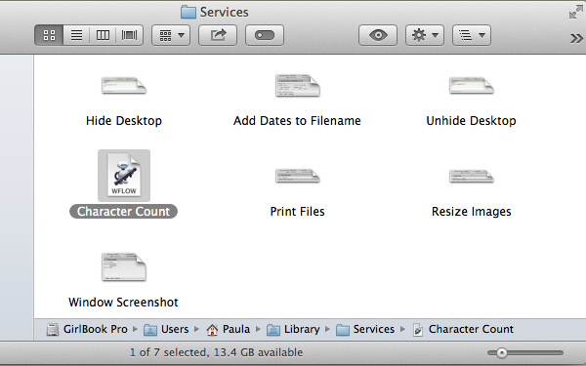Switch to list view mode
Screen dimensions: 586x366
(76, 35)
